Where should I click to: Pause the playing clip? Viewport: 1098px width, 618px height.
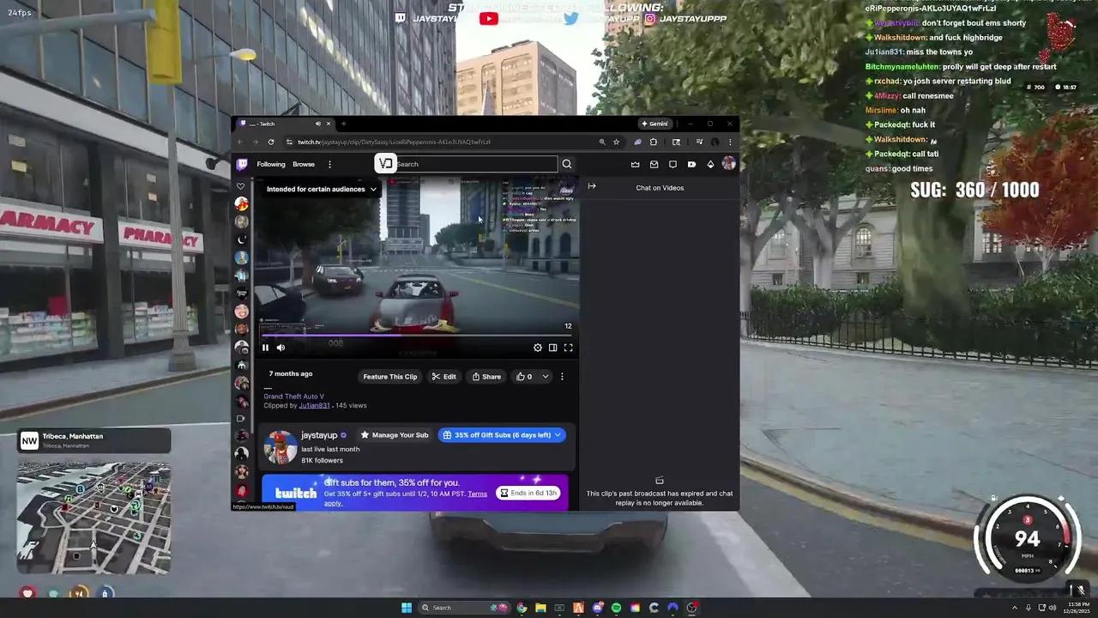(265, 347)
